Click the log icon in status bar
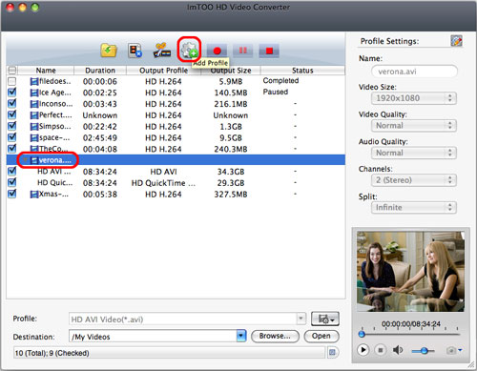 (x=332, y=352)
